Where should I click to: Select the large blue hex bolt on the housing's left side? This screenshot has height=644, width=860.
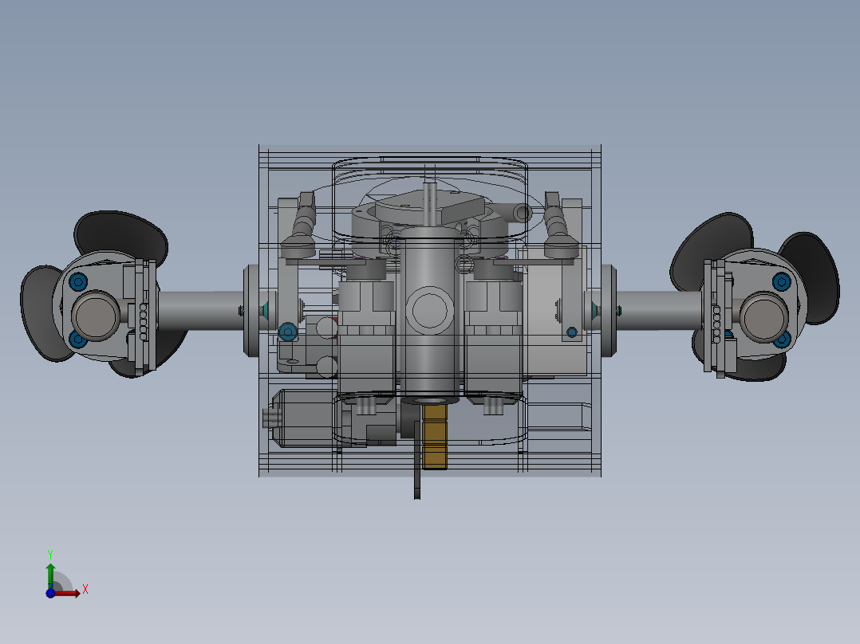(288, 331)
